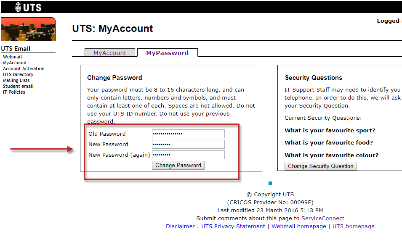The width and height of the screenshot is (402, 242).
Task: Open UTS Privacy Statement link
Action: click(x=233, y=226)
